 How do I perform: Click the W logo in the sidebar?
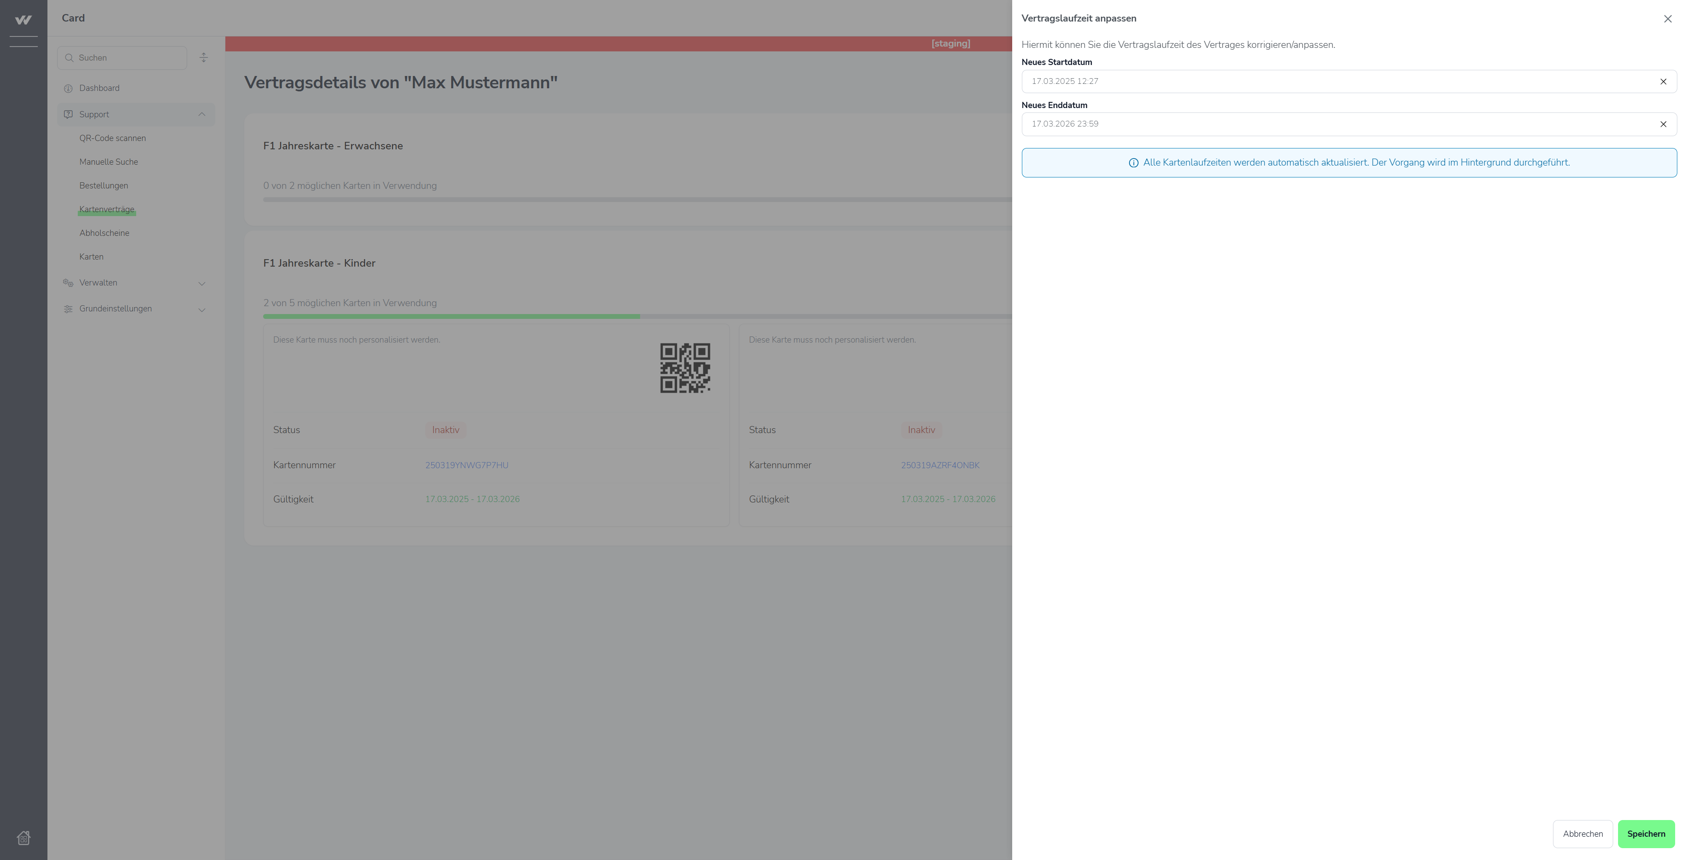pos(23,20)
